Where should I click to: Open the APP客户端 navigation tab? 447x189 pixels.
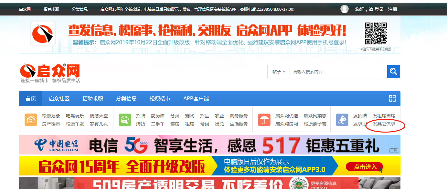196,98
